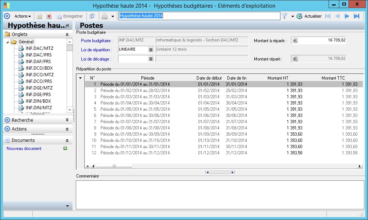This screenshot has height=220, width=368.
Task: Open the Actions toolbar menu
Action: 22,16
